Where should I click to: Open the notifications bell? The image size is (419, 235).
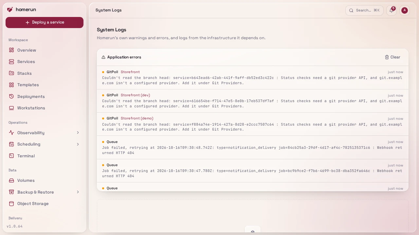click(392, 10)
